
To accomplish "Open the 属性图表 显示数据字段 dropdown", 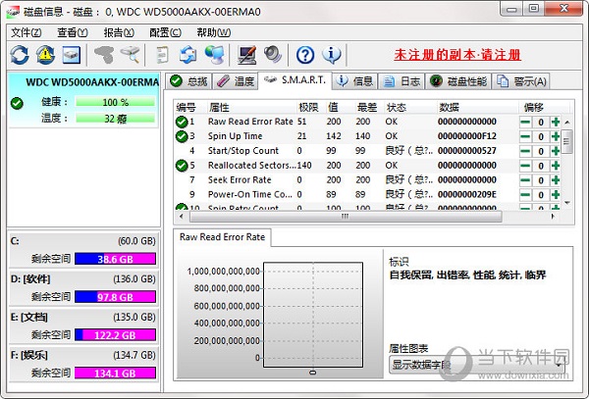I will tap(477, 365).
